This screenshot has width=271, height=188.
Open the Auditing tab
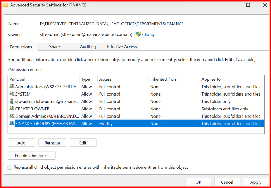(x=88, y=47)
